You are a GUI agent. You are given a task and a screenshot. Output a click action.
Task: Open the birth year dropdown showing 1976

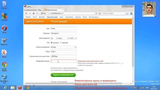(73, 38)
